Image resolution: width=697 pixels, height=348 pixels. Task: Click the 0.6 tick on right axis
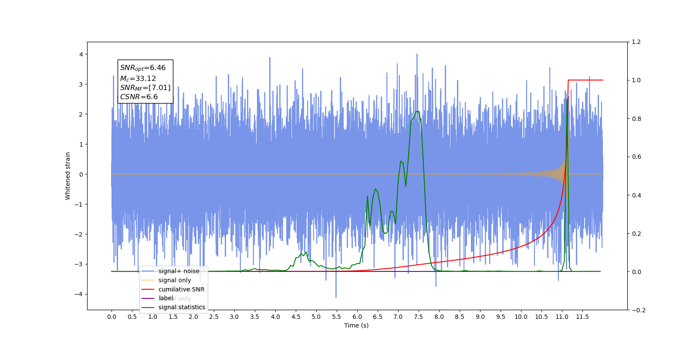point(636,157)
